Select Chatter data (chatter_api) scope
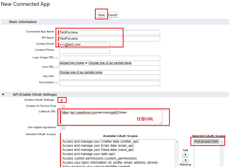This screenshot has width=229, height=167. pos(100,141)
